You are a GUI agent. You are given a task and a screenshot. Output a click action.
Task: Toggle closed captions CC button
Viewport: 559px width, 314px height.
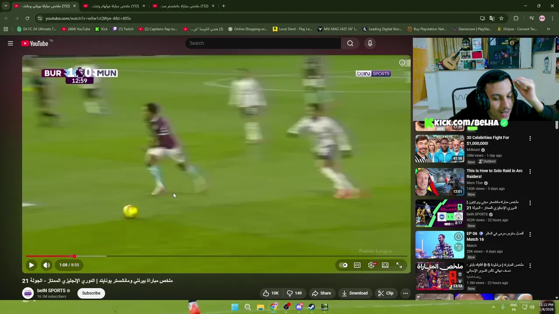[x=357, y=265]
